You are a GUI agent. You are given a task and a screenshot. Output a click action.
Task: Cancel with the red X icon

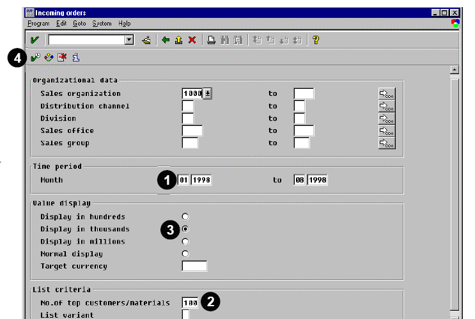[x=192, y=40]
